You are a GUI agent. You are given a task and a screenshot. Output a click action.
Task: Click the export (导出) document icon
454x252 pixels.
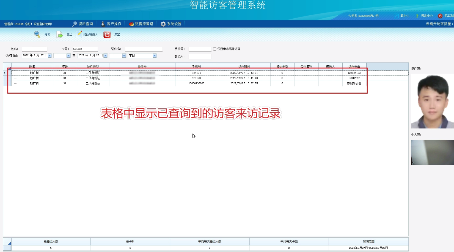coord(59,34)
